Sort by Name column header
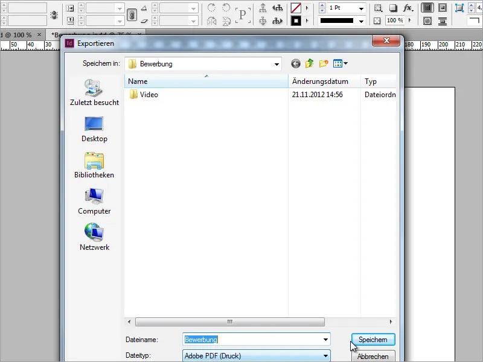 coord(206,81)
